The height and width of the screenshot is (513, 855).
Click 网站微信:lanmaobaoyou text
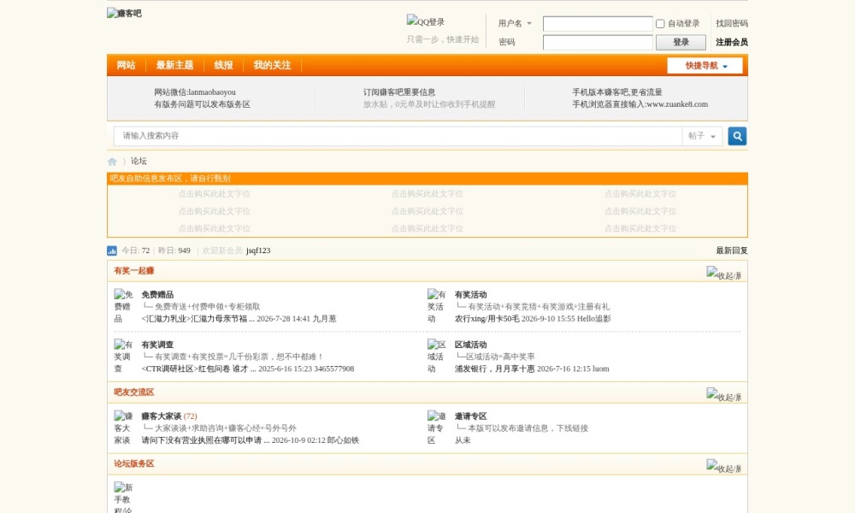[195, 92]
